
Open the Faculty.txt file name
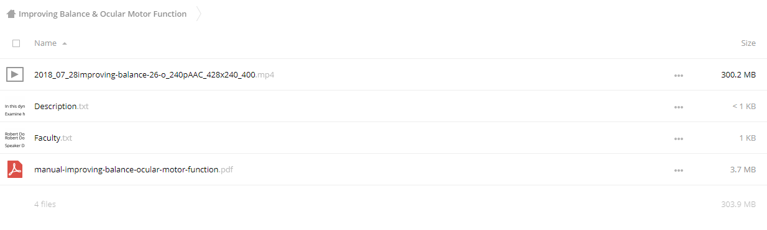coord(53,138)
